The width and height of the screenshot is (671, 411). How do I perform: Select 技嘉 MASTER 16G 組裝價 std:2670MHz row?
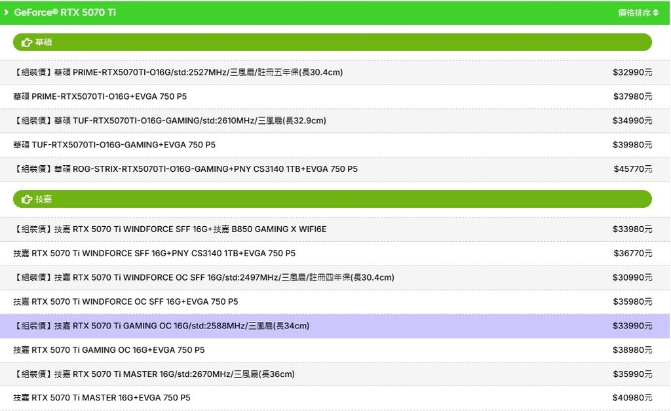335,374
